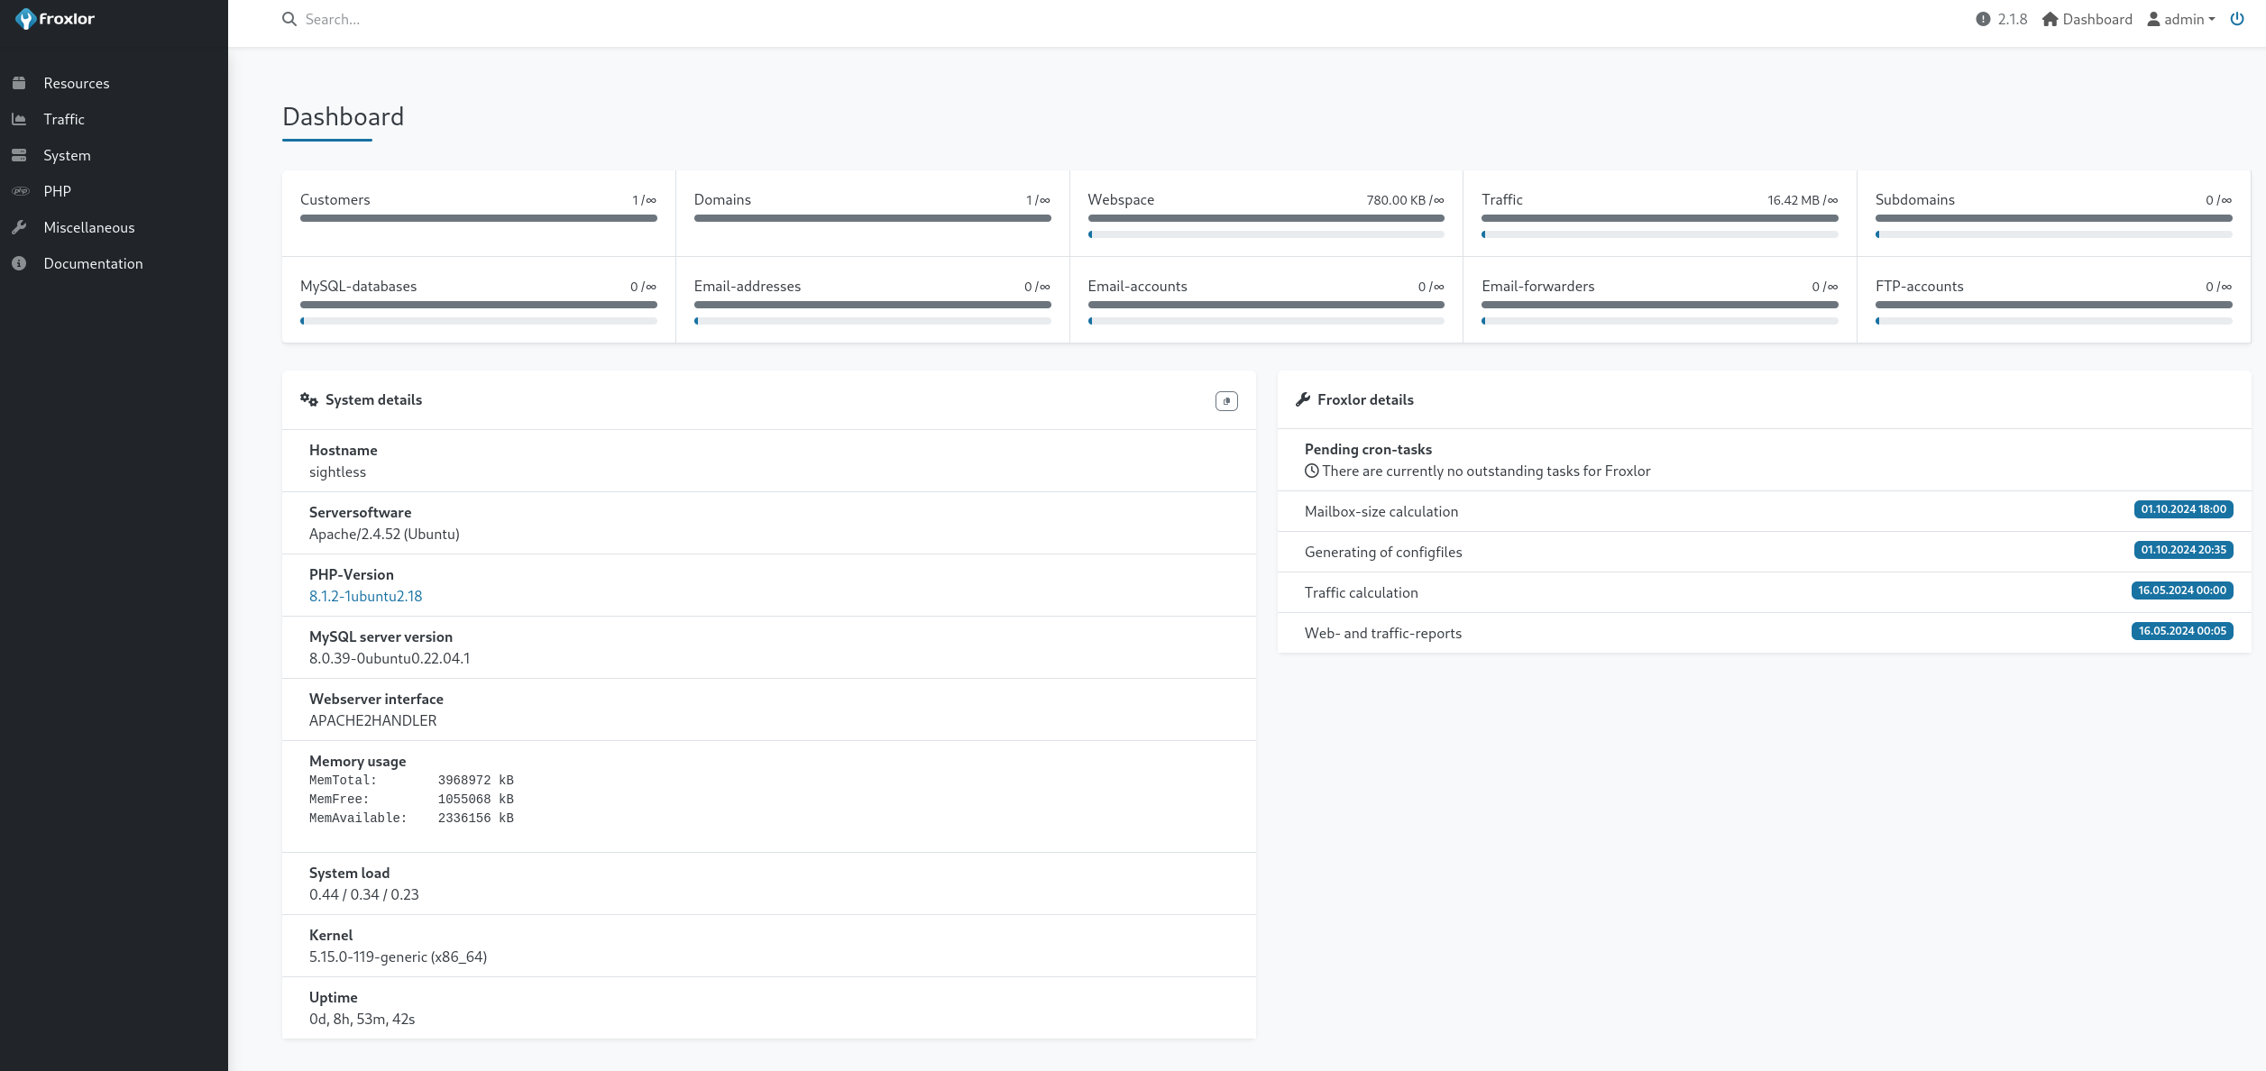Click the Froxlor logo icon
The image size is (2266, 1071).
click(x=25, y=19)
